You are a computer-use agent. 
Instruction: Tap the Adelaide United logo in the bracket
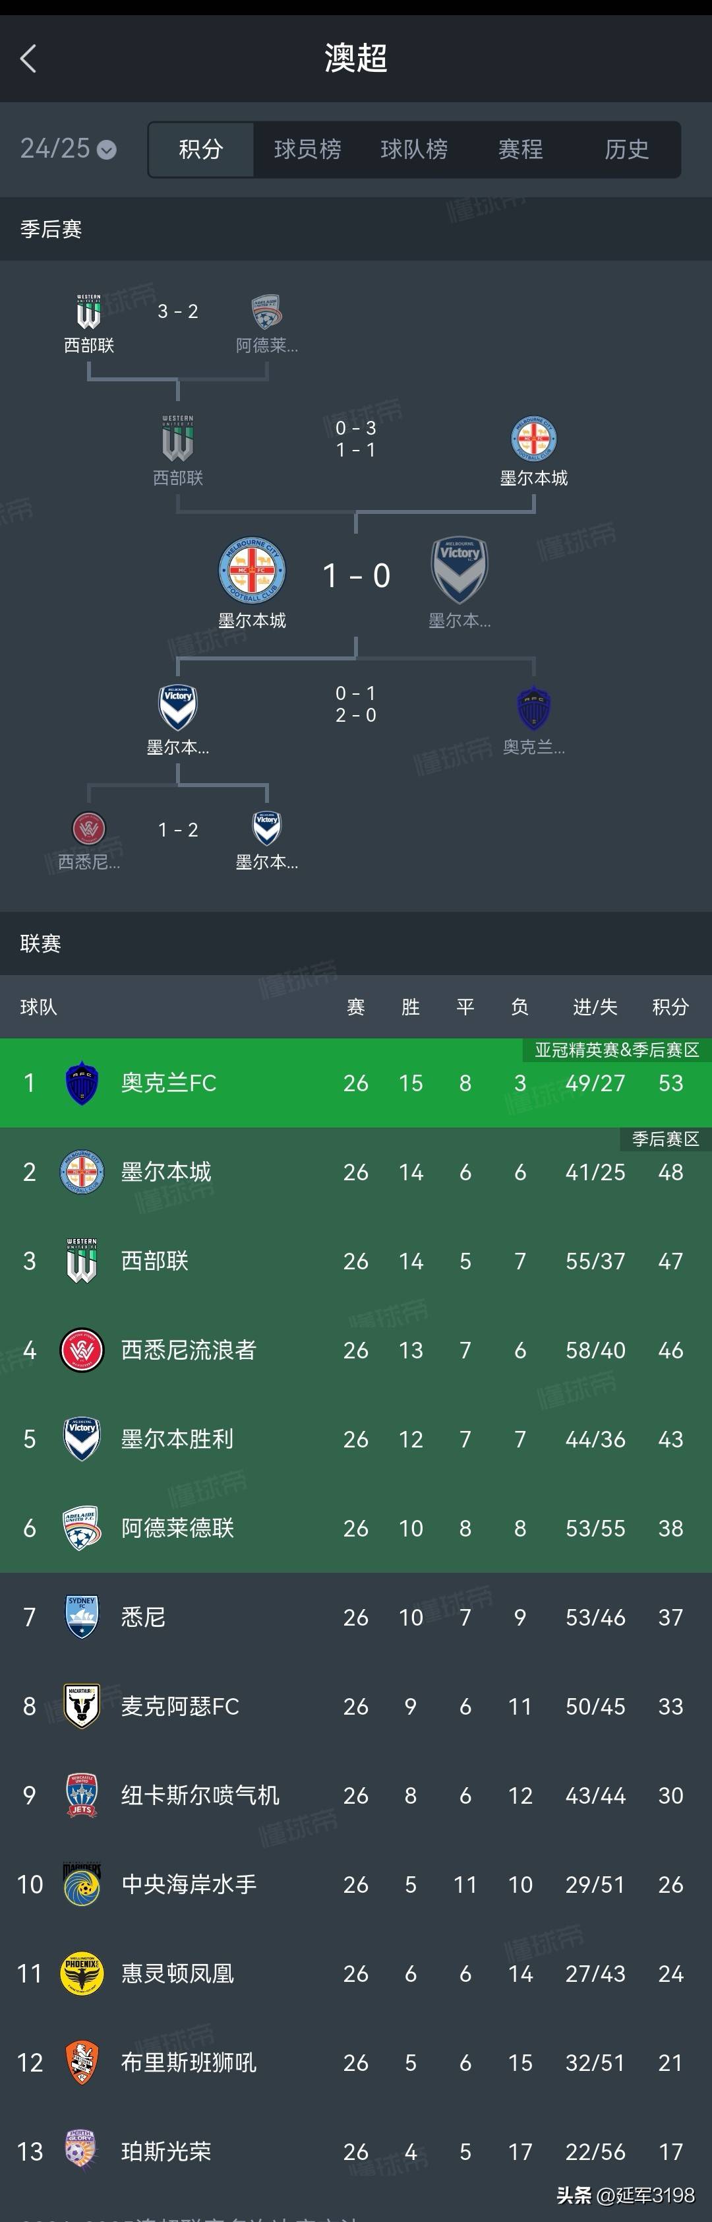pyautogui.click(x=266, y=311)
